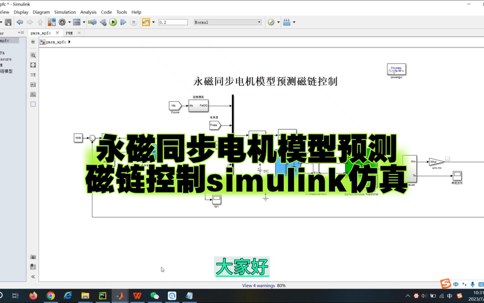
Task: Close the PWM tab
Action: coord(79,33)
